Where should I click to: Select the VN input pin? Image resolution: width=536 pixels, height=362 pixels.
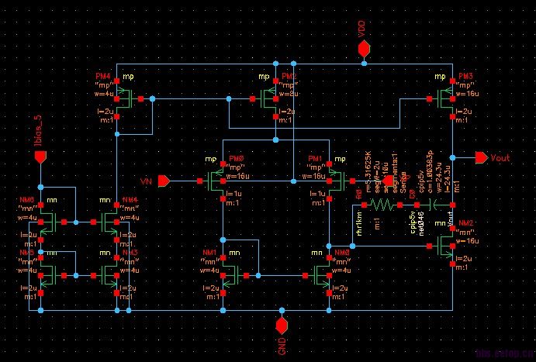164,181
